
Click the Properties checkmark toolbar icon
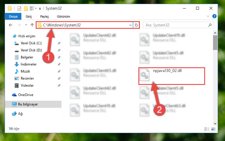coord(19,9)
